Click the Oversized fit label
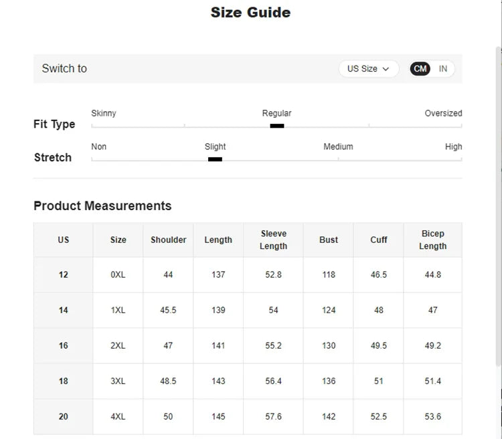 tap(443, 114)
